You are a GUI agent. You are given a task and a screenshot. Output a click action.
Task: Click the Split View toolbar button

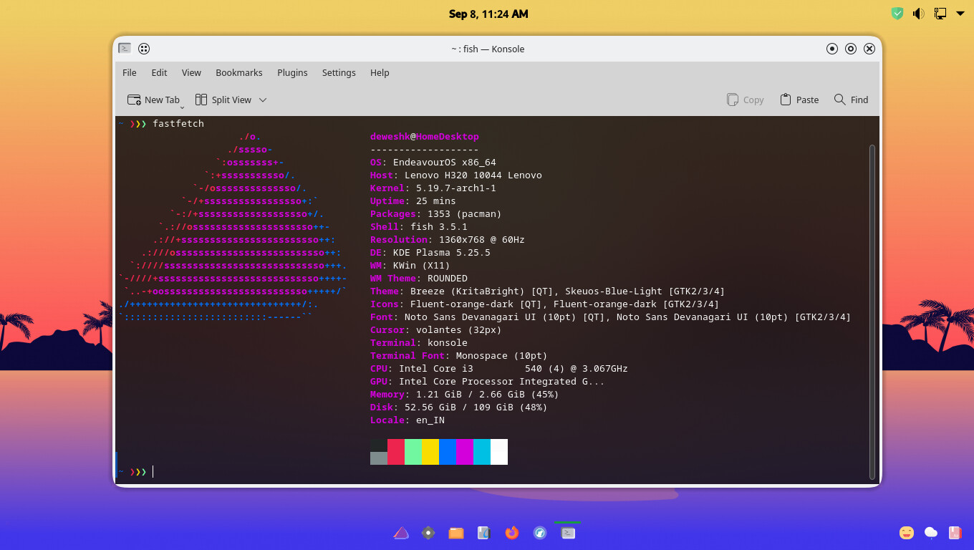click(x=223, y=100)
